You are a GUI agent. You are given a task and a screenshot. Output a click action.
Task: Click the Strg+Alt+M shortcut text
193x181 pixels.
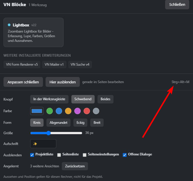pyautogui.click(x=181, y=82)
